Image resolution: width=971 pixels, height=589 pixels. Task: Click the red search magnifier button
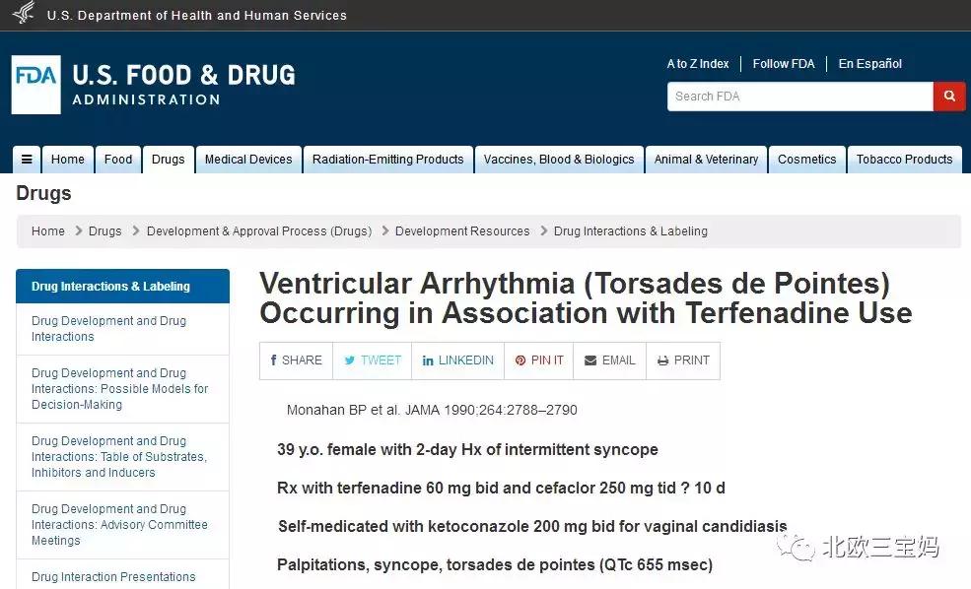click(x=948, y=97)
